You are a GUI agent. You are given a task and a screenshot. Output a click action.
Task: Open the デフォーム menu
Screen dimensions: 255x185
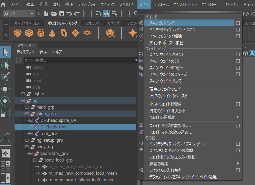coord(162,5)
